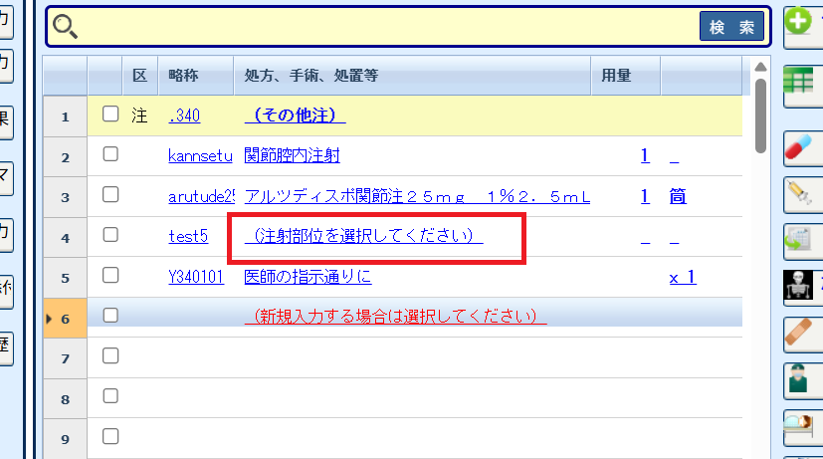The width and height of the screenshot is (823, 459).
Task: Select the red-blue capsule medication icon
Action: coord(799,146)
